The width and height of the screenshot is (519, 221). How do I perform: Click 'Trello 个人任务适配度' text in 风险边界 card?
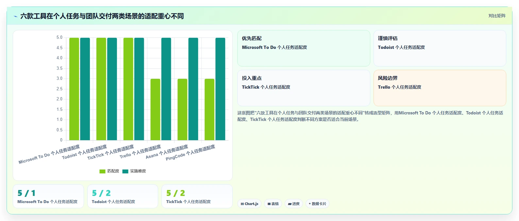pyautogui.click(x=399, y=87)
